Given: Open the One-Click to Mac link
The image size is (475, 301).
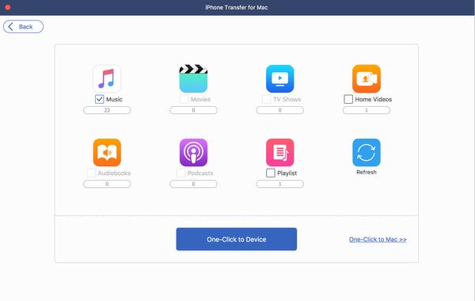Looking at the screenshot, I should [378, 239].
